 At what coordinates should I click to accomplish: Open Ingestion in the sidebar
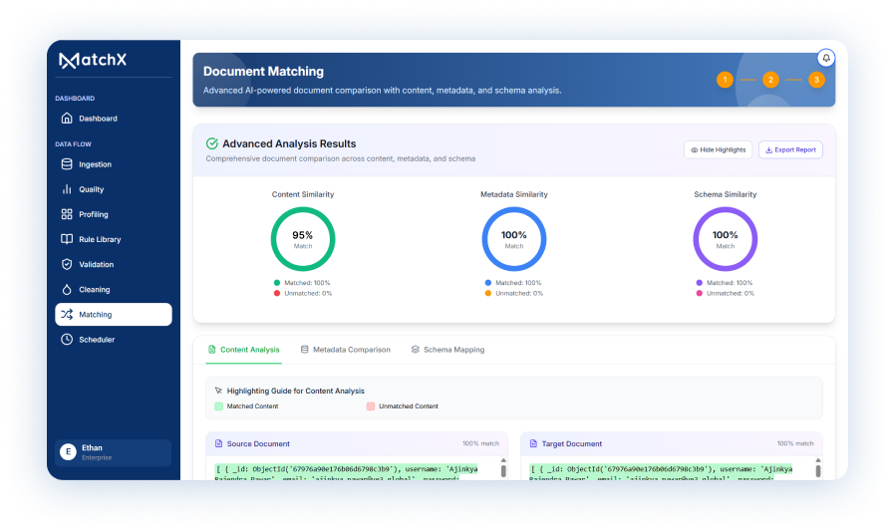(x=114, y=164)
